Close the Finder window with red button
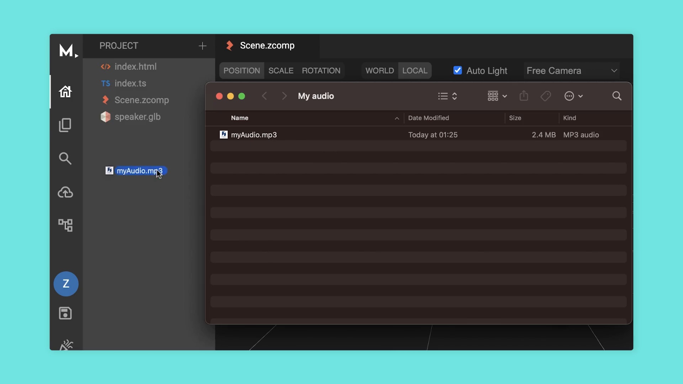Image resolution: width=683 pixels, height=384 pixels. pyautogui.click(x=219, y=96)
